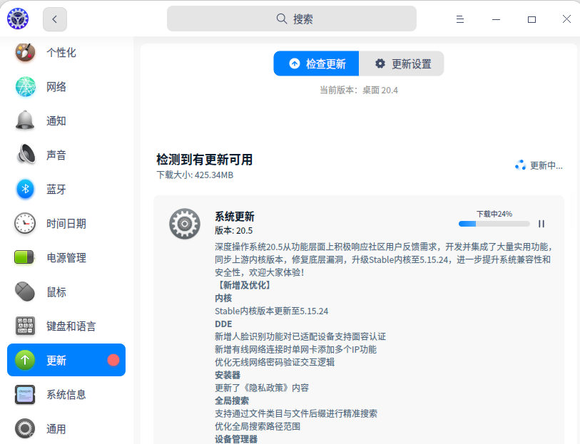Screen dimensions: 580x444
Task: Click 更新了《隐私政策》内容 line
Action: point(262,388)
